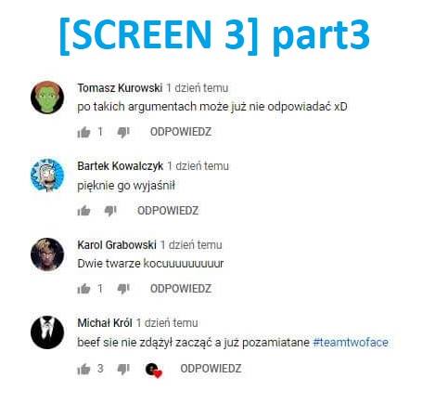Screen dimensions: 448x404
Task: Dislike Tomasz Kurowski's comment
Action: click(123, 133)
